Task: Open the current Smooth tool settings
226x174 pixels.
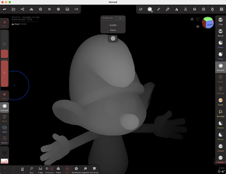Action: pos(150,9)
